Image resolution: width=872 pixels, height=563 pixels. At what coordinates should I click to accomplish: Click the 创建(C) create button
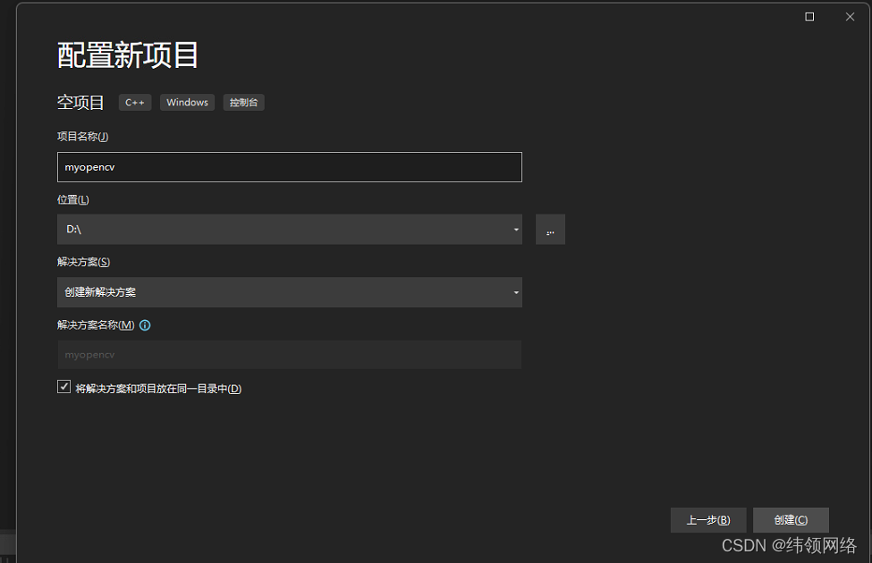click(x=791, y=519)
